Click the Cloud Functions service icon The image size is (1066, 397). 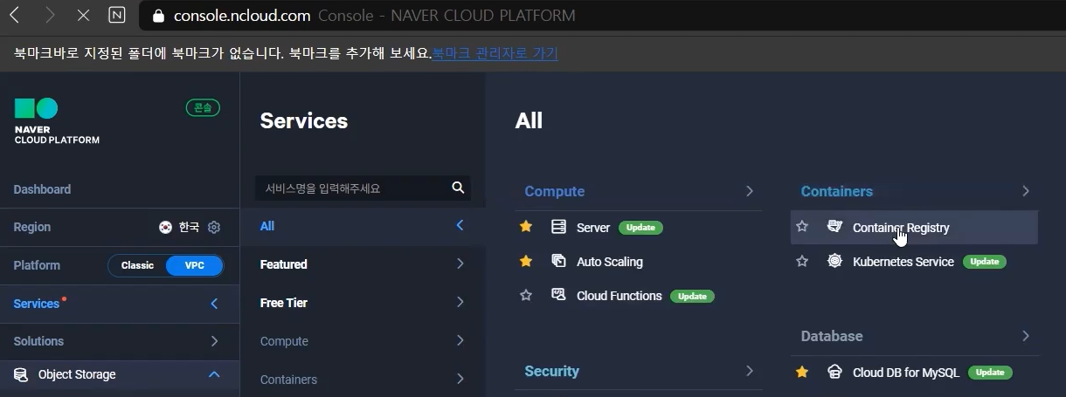pyautogui.click(x=559, y=295)
